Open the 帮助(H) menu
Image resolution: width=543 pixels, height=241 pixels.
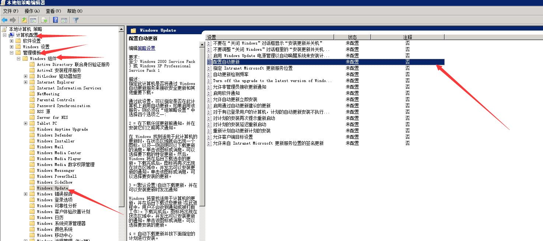75,11
